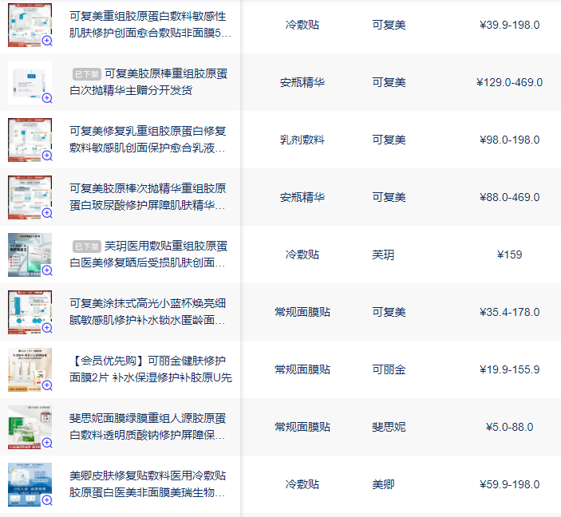Open product image of 可复美修复乳重组胶原蛋白
The width and height of the screenshot is (561, 517).
tap(30, 140)
